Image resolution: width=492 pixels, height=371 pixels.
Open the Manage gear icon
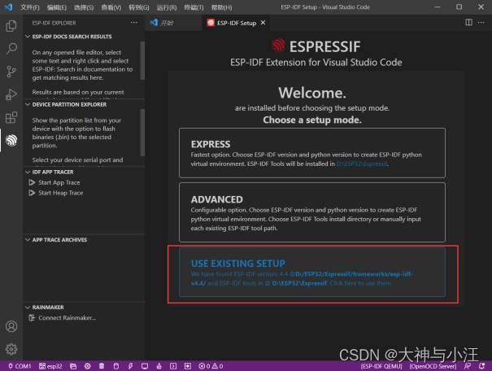pyautogui.click(x=11, y=349)
